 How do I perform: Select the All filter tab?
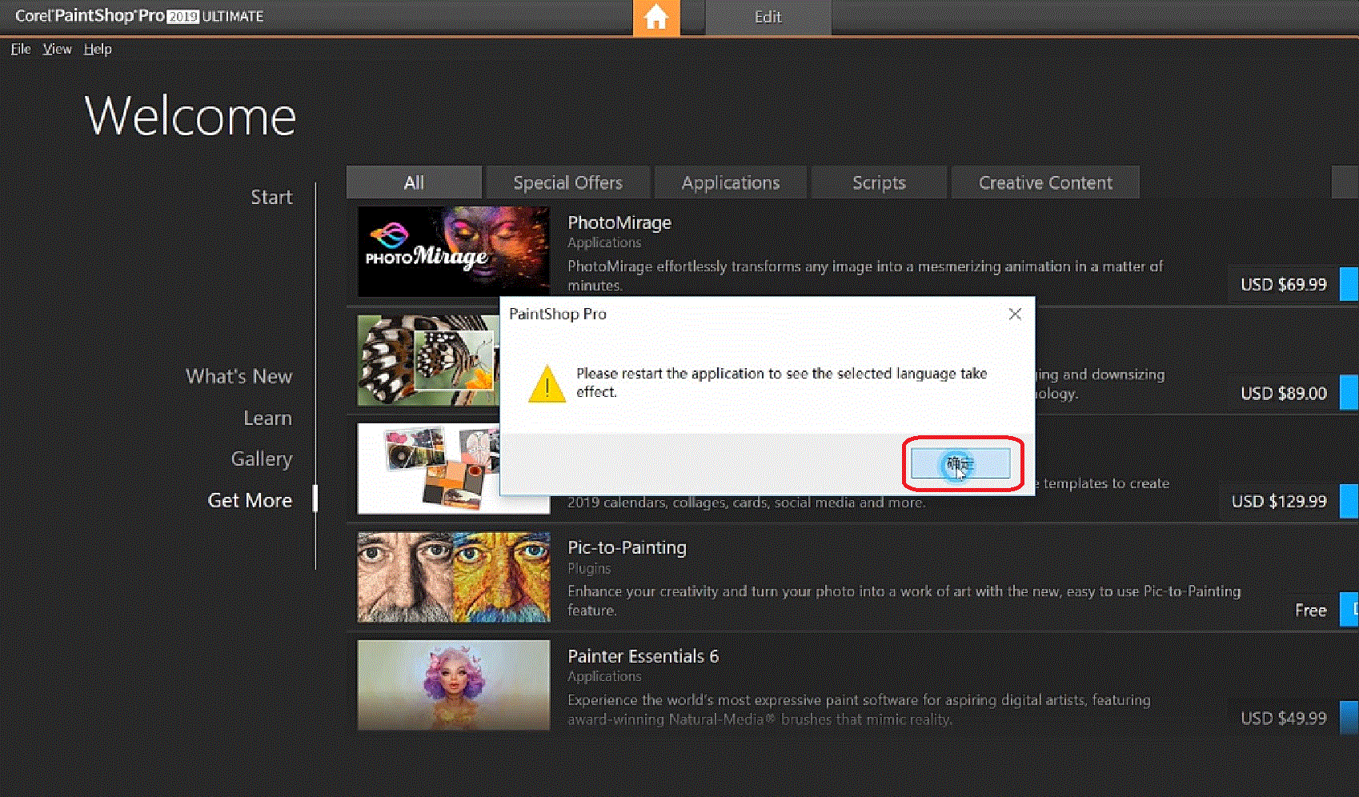tap(414, 182)
